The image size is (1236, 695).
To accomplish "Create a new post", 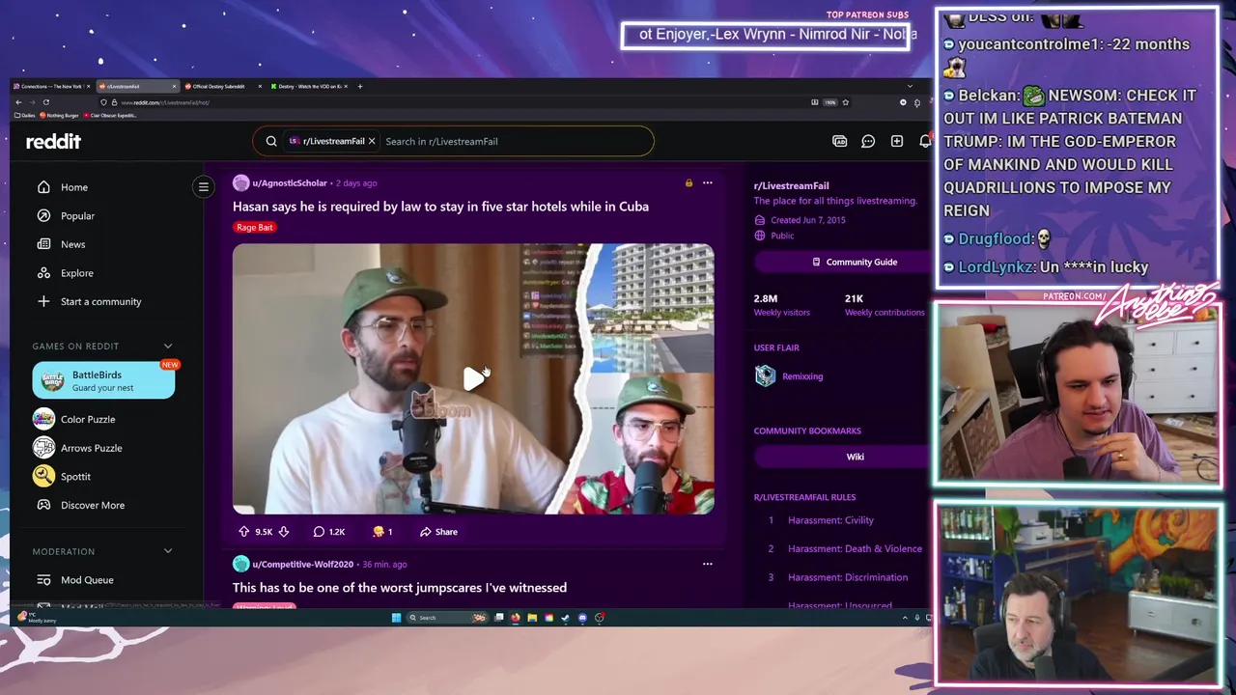I will point(897,141).
